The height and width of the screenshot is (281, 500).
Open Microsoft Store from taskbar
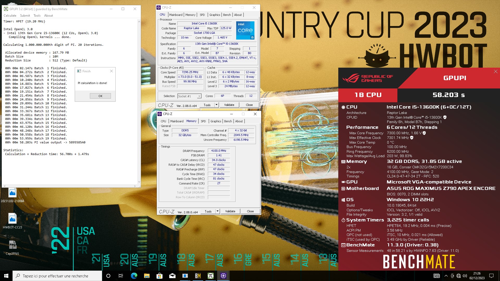click(x=159, y=276)
